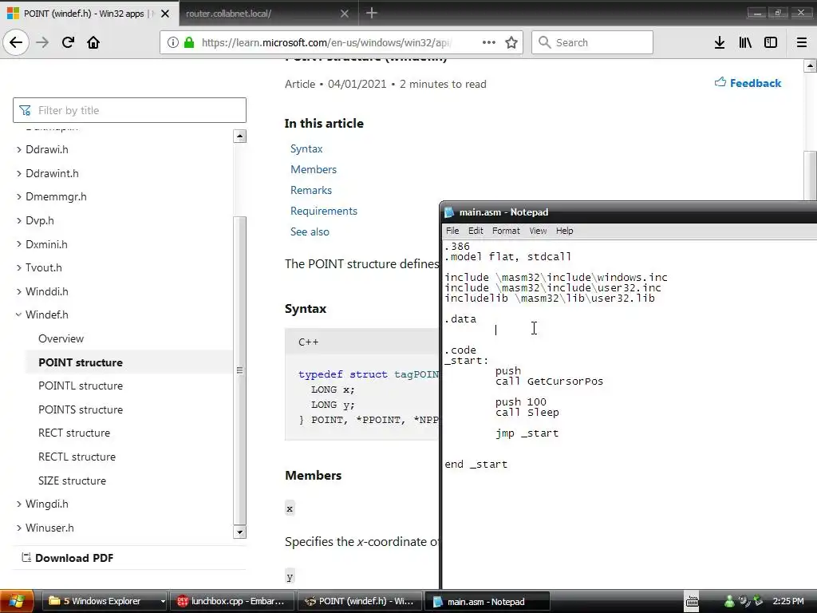Toggle the browser sidebar icon
817x613 pixels.
pos(771,42)
